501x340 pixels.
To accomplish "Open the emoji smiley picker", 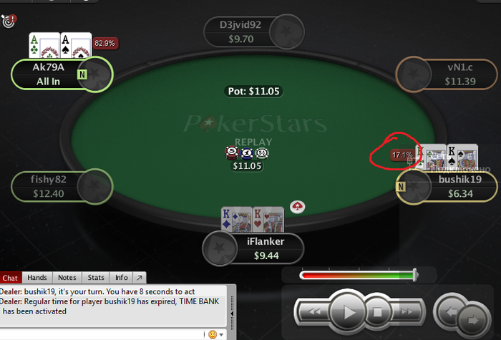I will [x=212, y=334].
